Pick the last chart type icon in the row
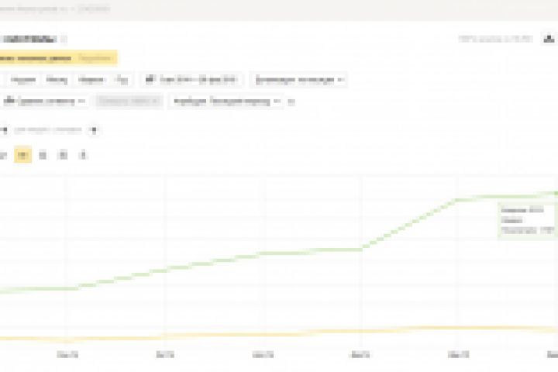Screen dimensions: 558x372 click(x=83, y=155)
